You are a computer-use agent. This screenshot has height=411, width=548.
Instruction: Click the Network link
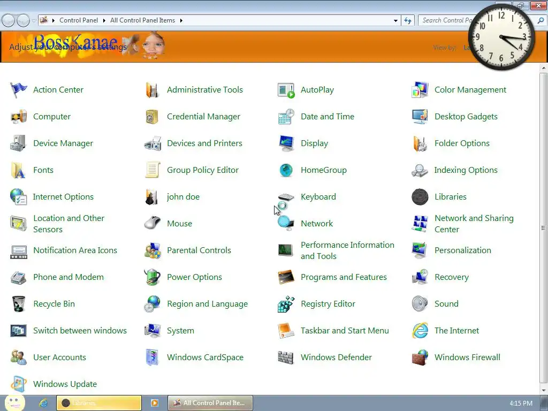click(x=317, y=224)
